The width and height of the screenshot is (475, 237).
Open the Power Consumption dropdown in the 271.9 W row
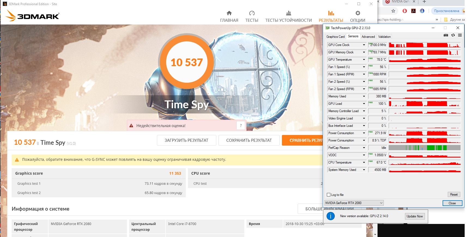coord(364,133)
